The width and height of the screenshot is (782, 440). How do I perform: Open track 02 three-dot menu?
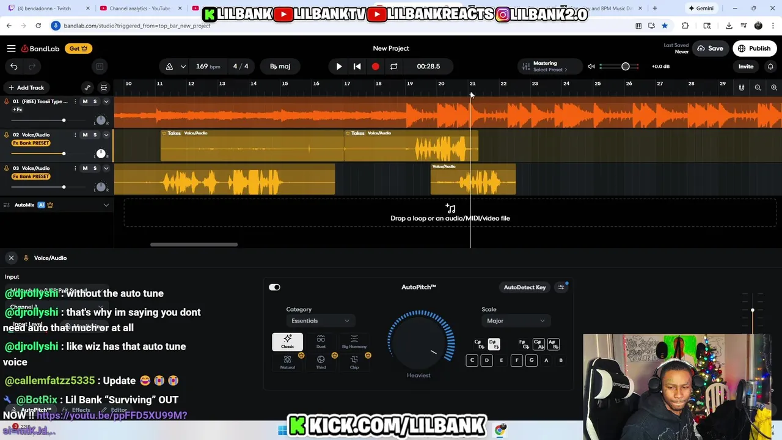[x=75, y=134]
